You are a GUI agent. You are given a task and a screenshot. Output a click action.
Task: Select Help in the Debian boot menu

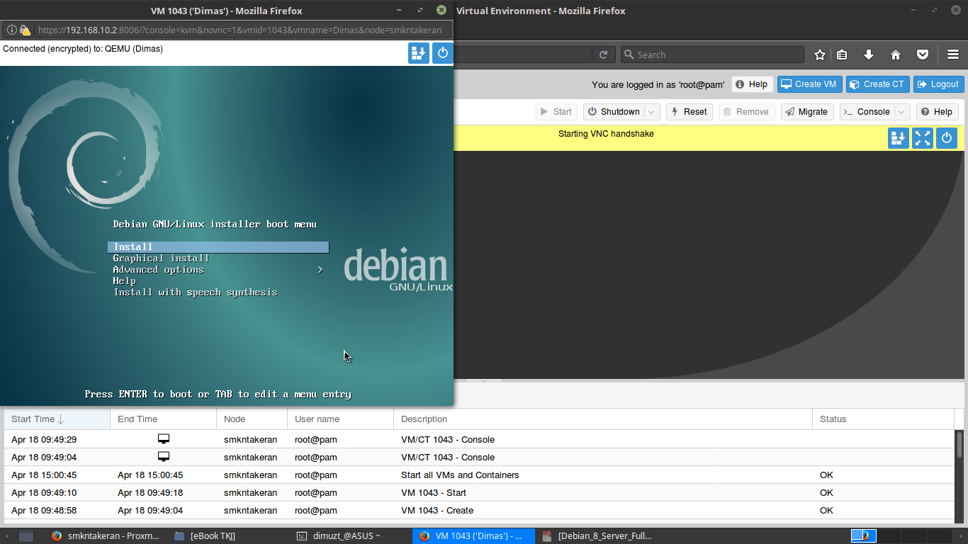tap(124, 281)
